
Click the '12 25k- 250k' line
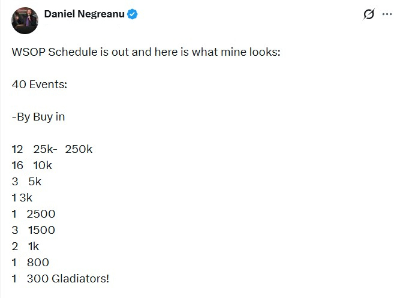52,149
